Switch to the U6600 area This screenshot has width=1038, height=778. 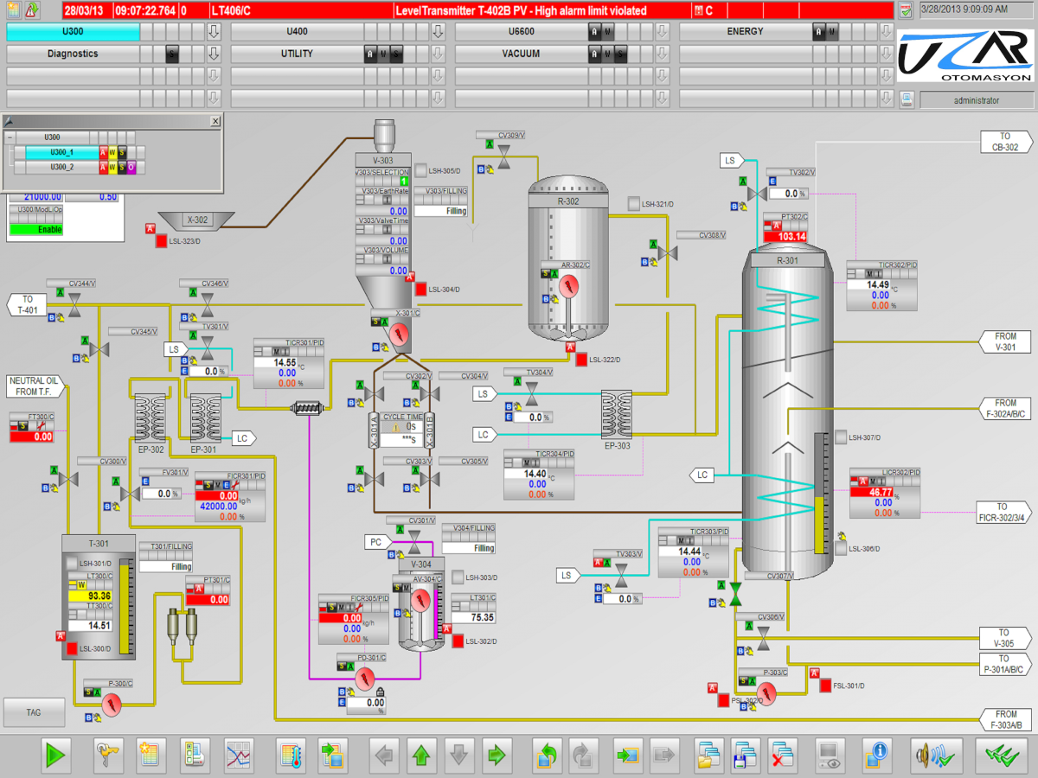coord(521,32)
